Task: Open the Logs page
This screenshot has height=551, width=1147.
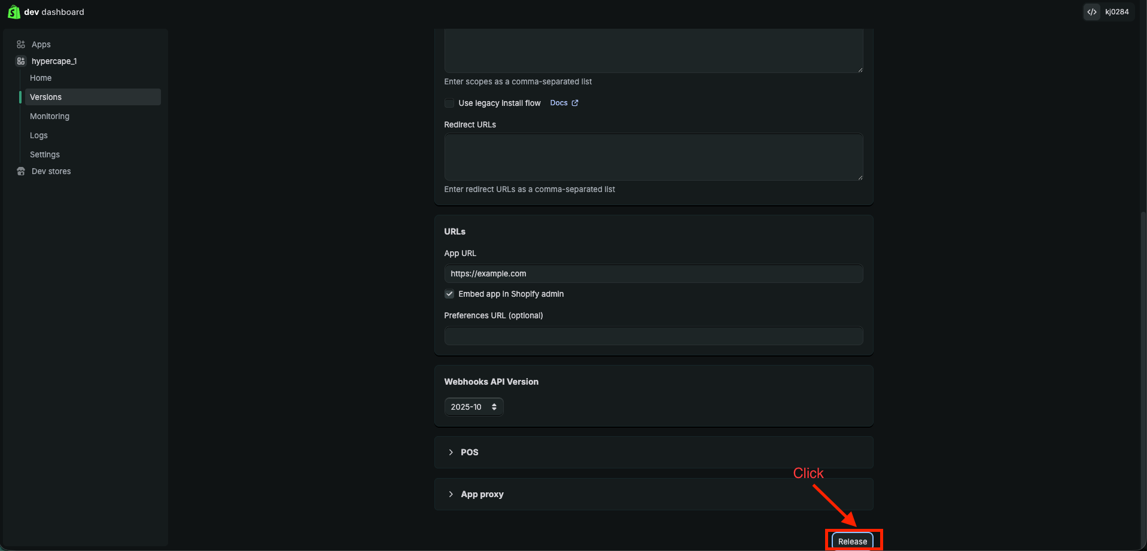Action: (x=39, y=135)
